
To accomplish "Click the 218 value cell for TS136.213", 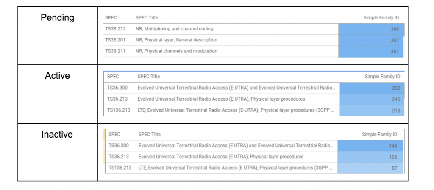I will tap(372, 110).
